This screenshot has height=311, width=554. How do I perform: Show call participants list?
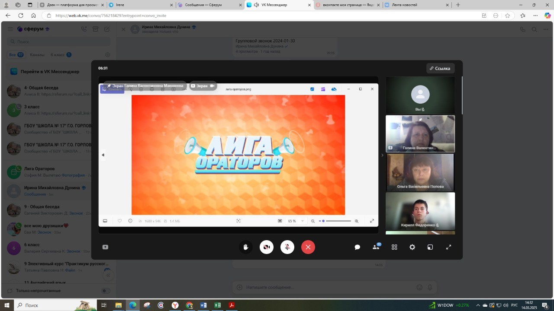coord(376,247)
